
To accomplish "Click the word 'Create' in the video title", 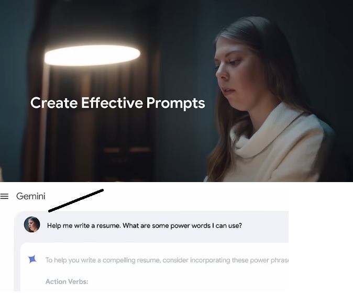I will (54, 103).
